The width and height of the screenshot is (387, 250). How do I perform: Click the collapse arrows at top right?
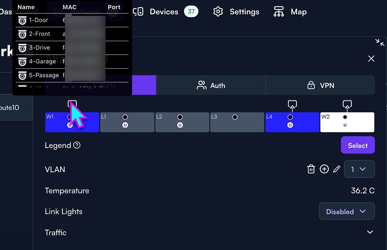[380, 43]
